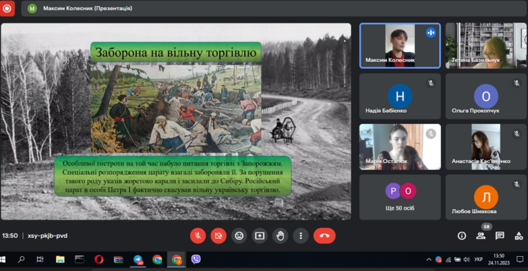Screen dimensions: 528x271
Task: Click muted mic icon on Ольга Прокопчук tile
Action: 516,83
